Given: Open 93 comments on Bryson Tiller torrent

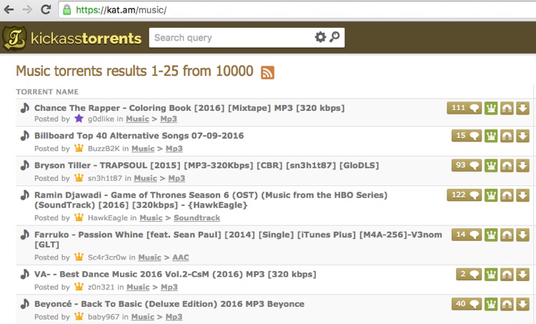Looking at the screenshot, I should [467, 166].
